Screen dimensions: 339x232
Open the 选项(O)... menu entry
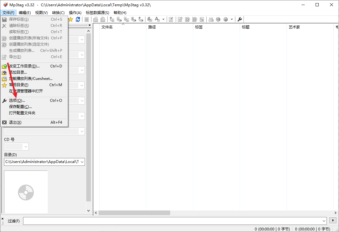point(17,101)
